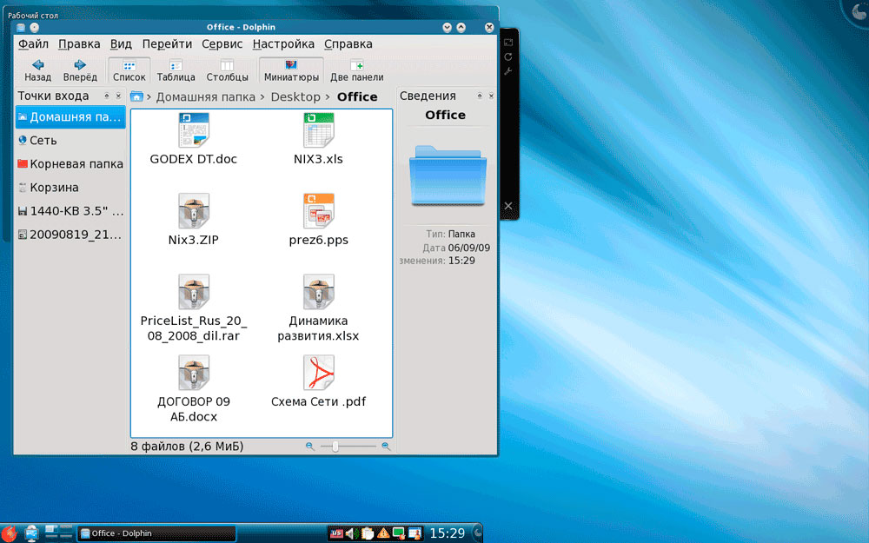Screen dimensions: 869x543
Task: Click the zoom in magnifier in status bar
Action: pyautogui.click(x=386, y=447)
